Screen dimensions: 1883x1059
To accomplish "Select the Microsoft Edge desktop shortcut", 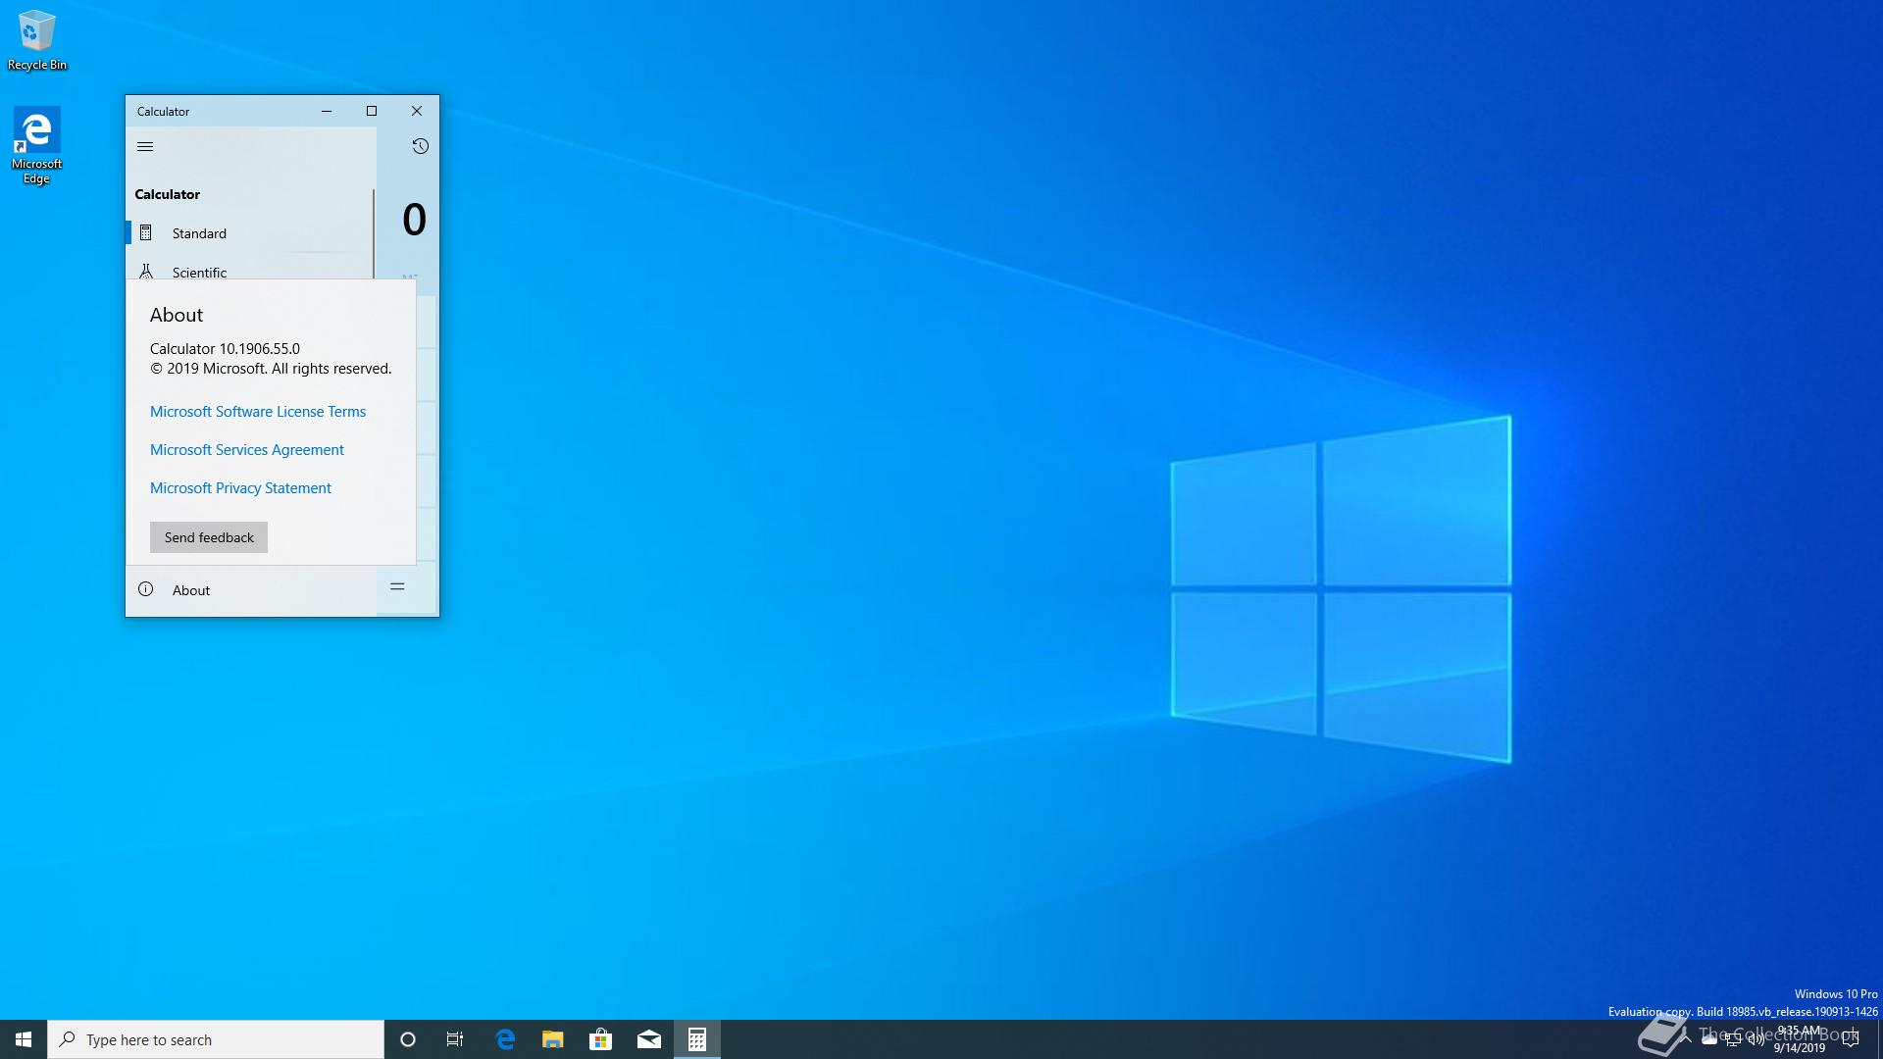I will (37, 145).
